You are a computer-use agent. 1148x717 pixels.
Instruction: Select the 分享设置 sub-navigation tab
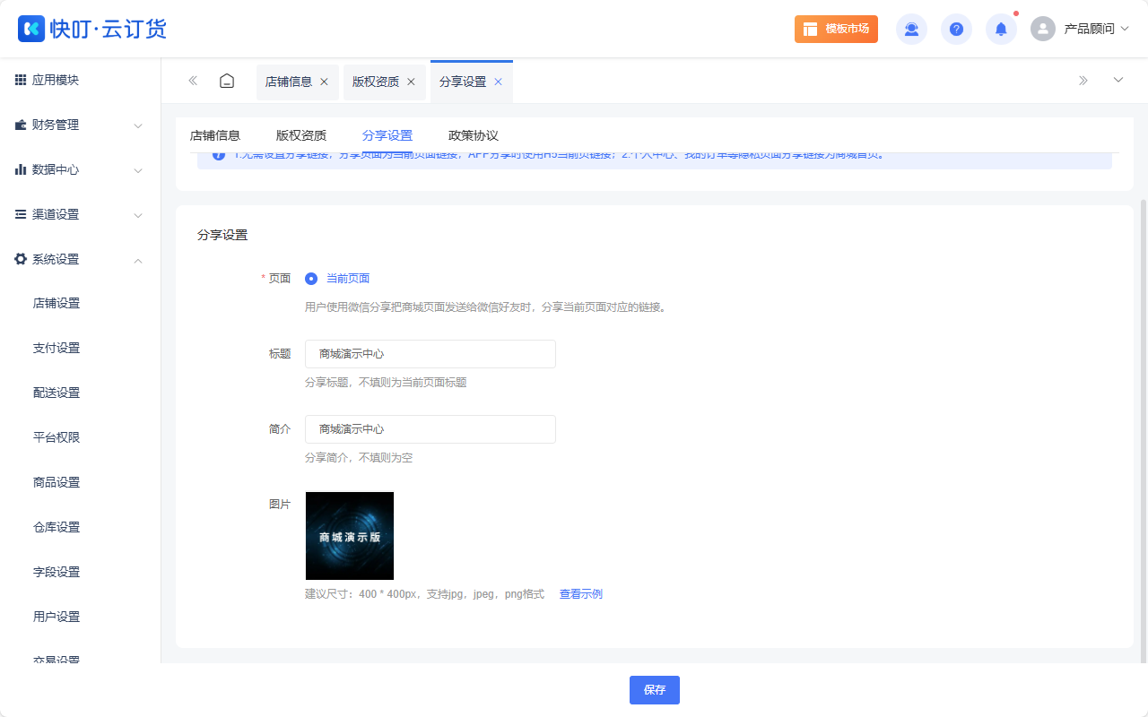(x=387, y=135)
